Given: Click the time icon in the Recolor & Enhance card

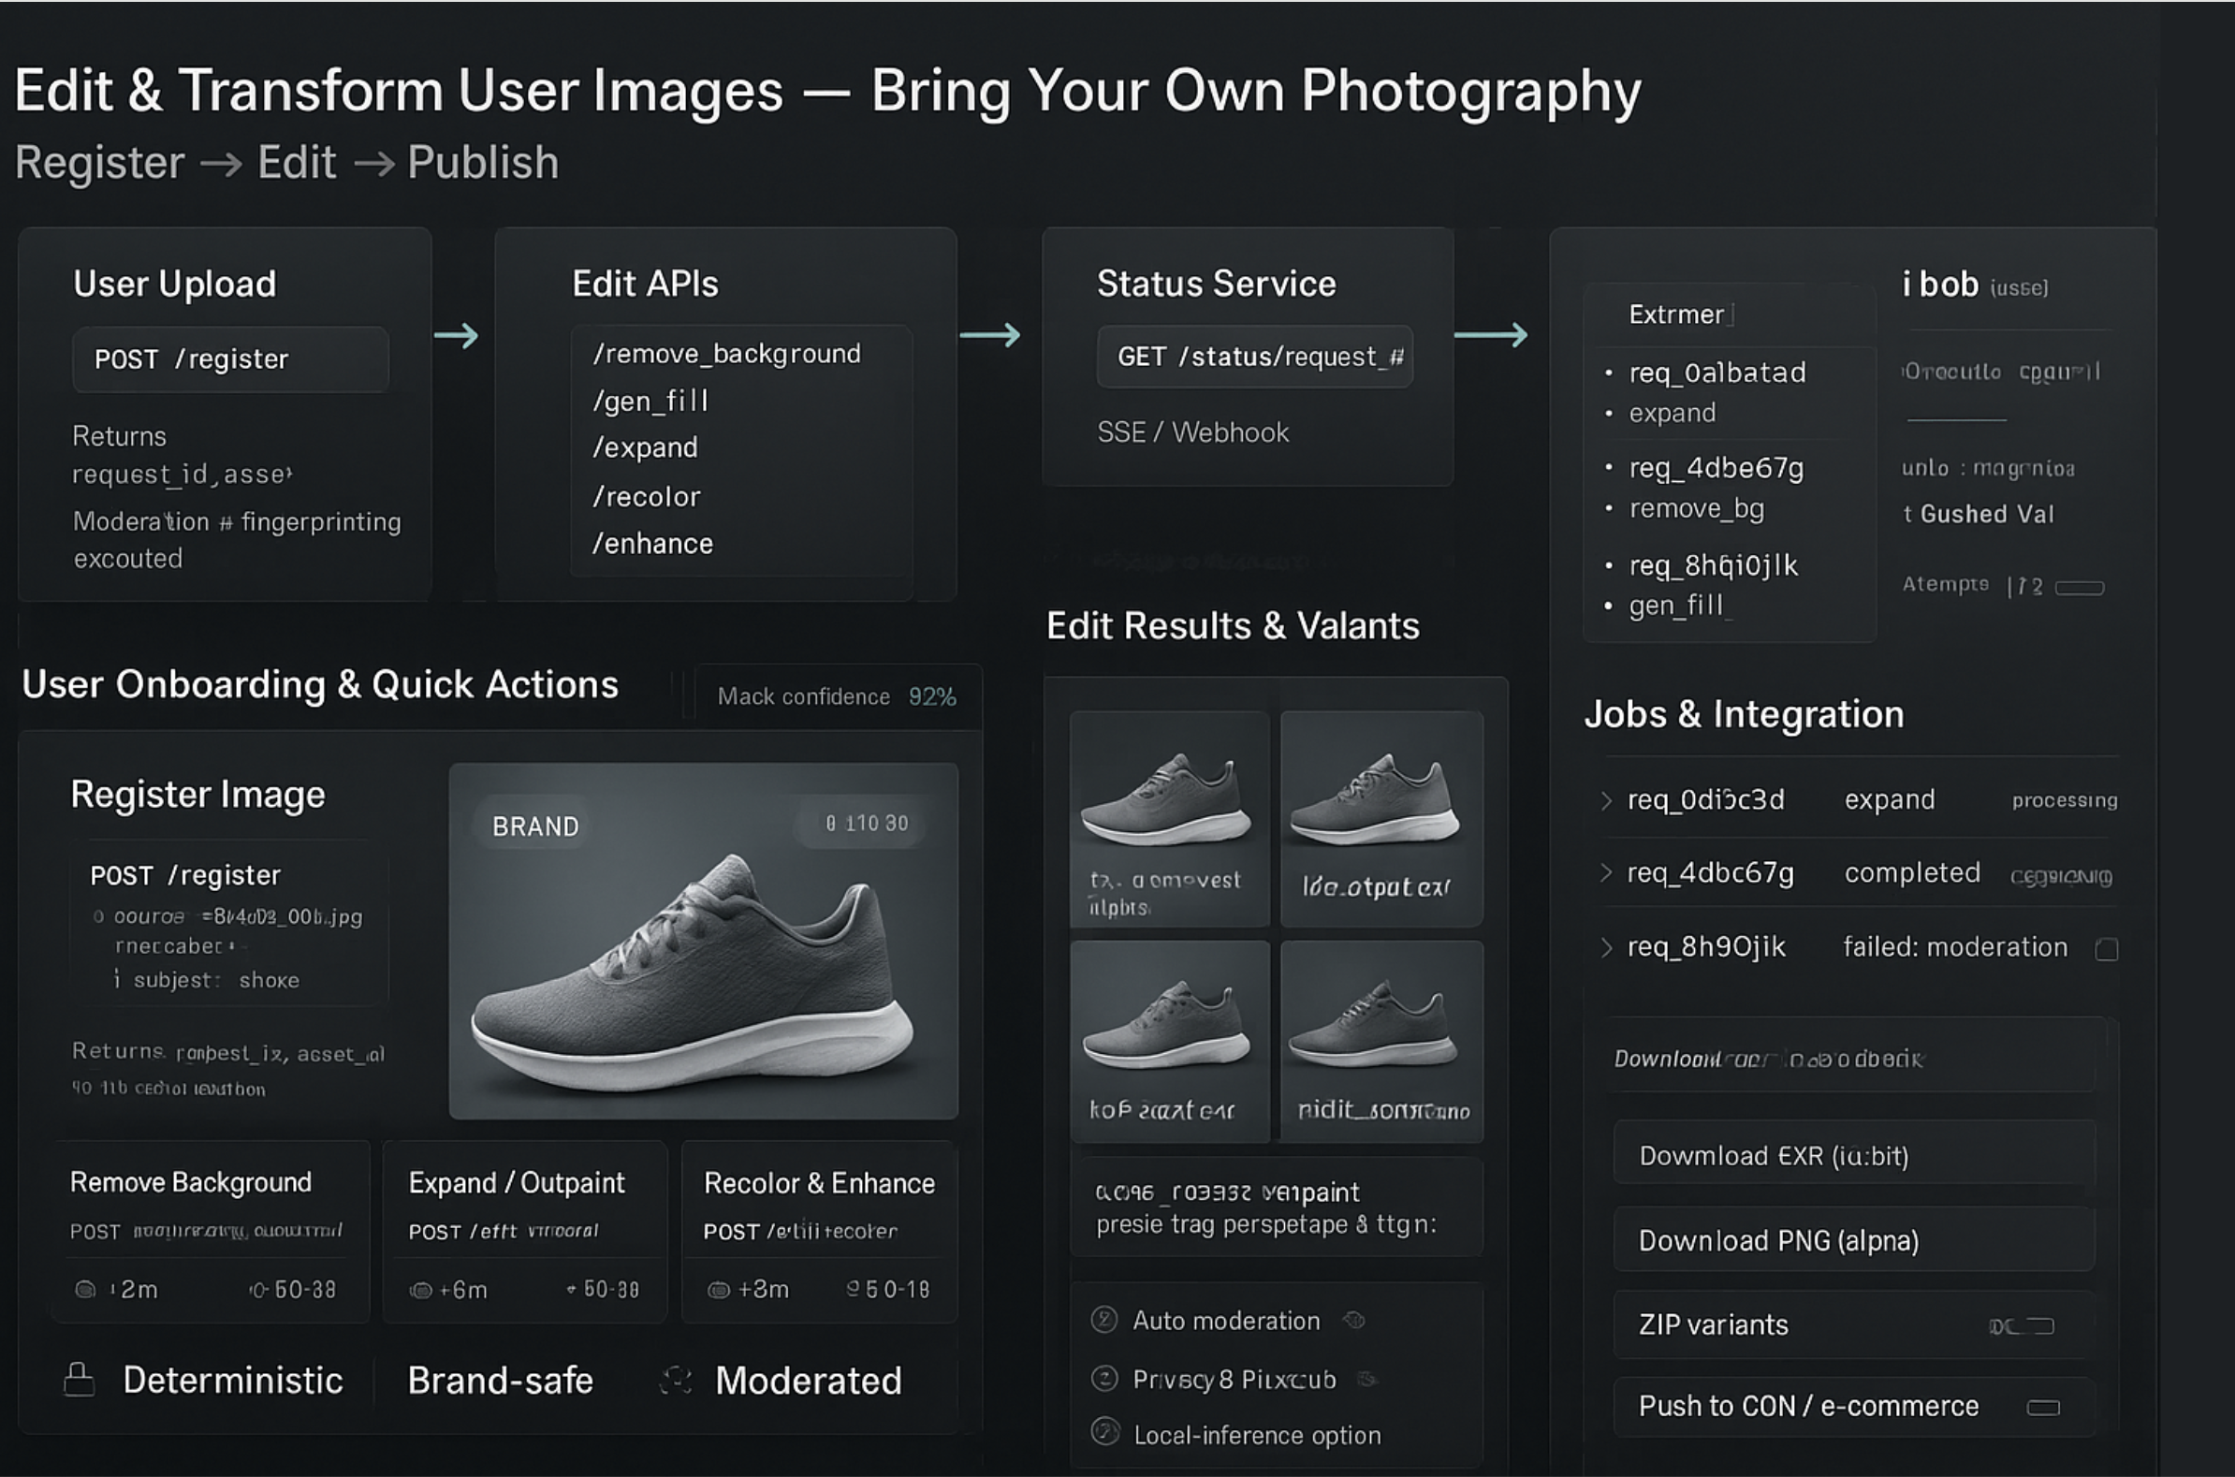Looking at the screenshot, I should [719, 1290].
